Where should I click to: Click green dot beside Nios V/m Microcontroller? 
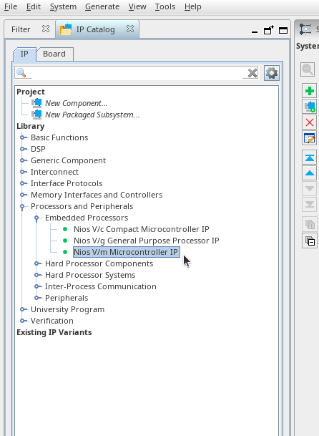[65, 252]
